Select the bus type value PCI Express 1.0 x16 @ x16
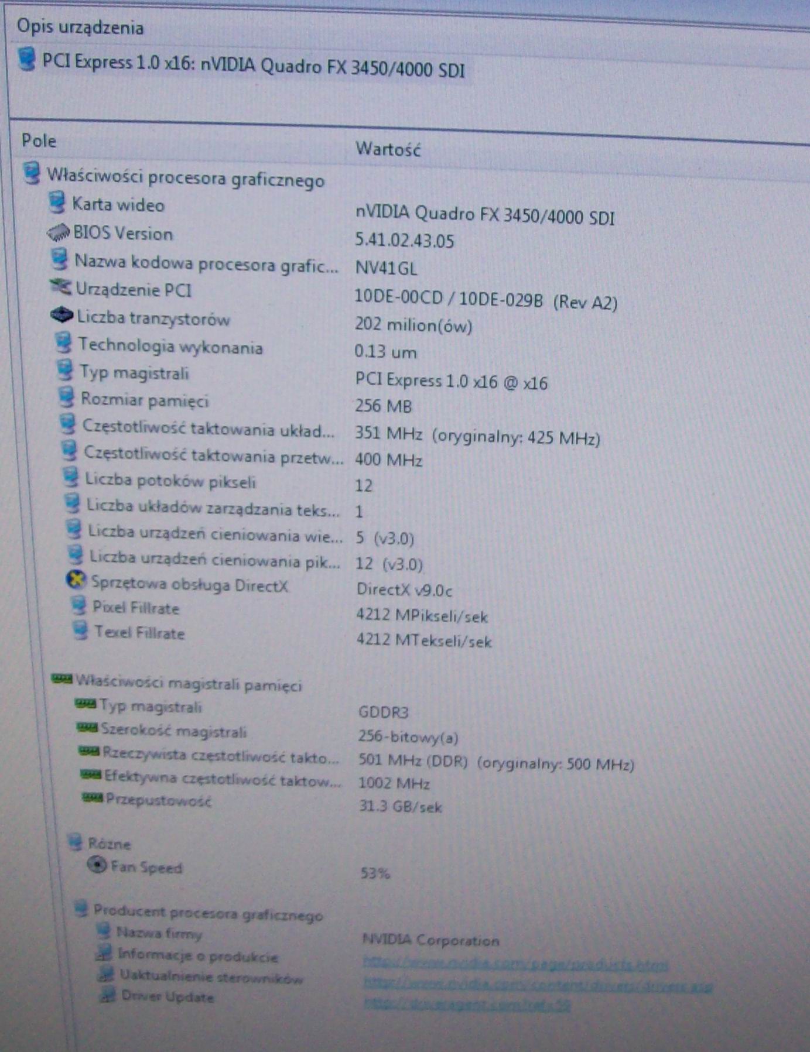810x1052 pixels. pos(451,382)
